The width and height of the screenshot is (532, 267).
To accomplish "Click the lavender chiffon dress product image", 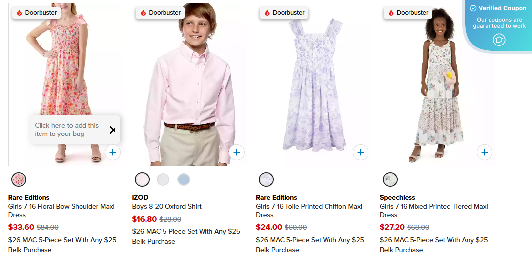I will (314, 84).
